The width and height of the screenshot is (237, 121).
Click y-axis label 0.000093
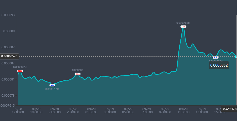click(x=8, y=15)
